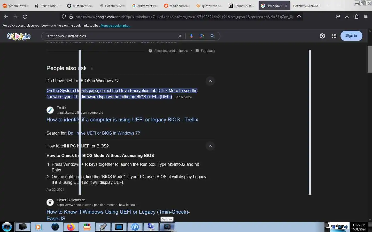Image resolution: width=372 pixels, height=232 pixels.
Task: Close the 'is windows 7' tab
Action: [x=286, y=6]
